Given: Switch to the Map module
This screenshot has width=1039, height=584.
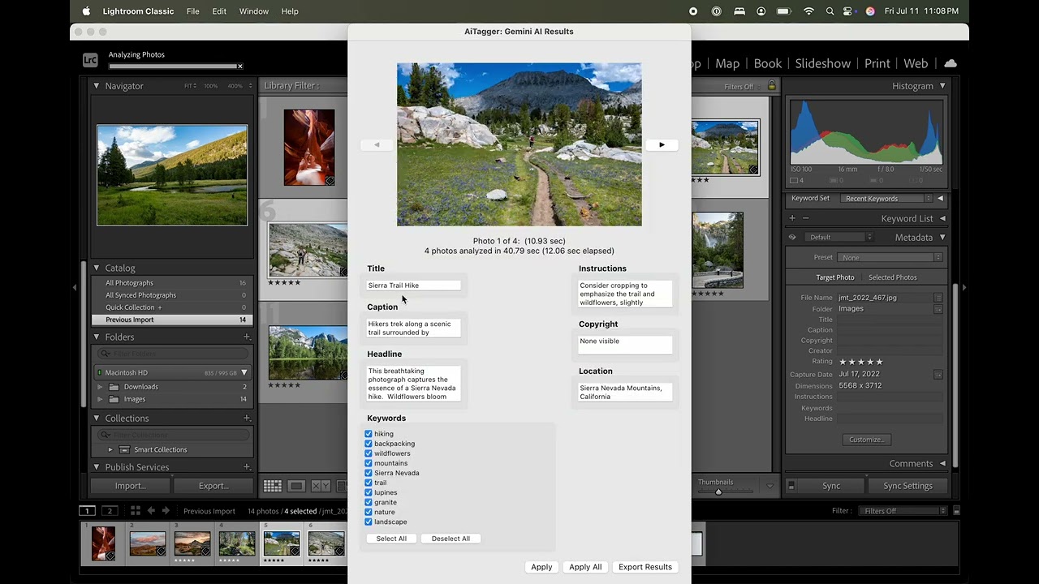Looking at the screenshot, I should [x=727, y=63].
